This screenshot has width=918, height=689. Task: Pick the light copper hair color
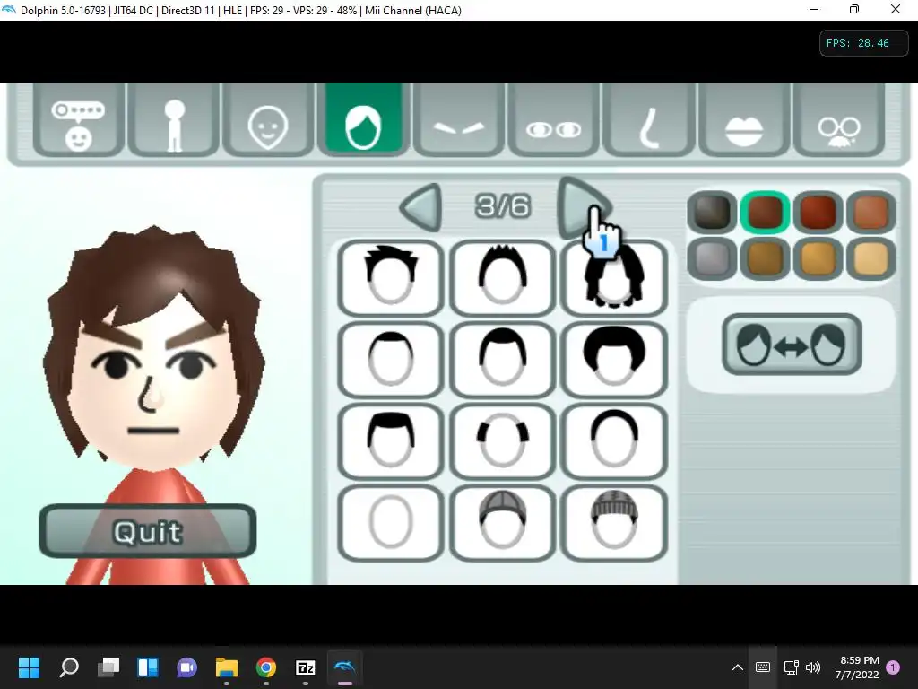coord(871,212)
